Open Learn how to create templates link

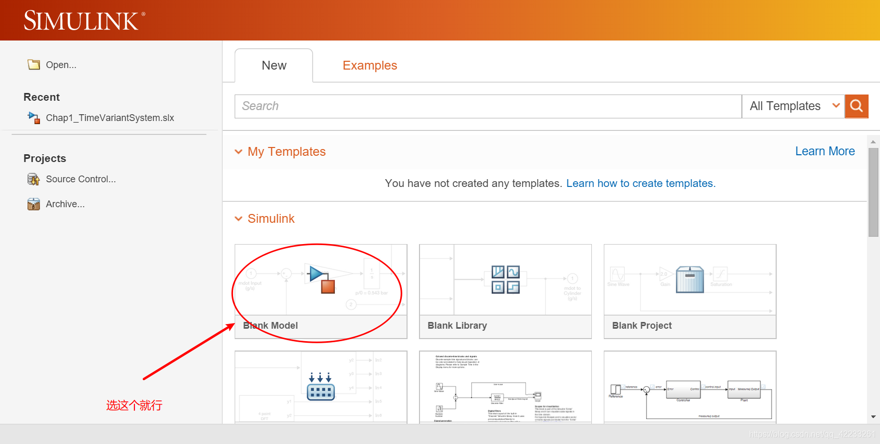click(x=641, y=183)
